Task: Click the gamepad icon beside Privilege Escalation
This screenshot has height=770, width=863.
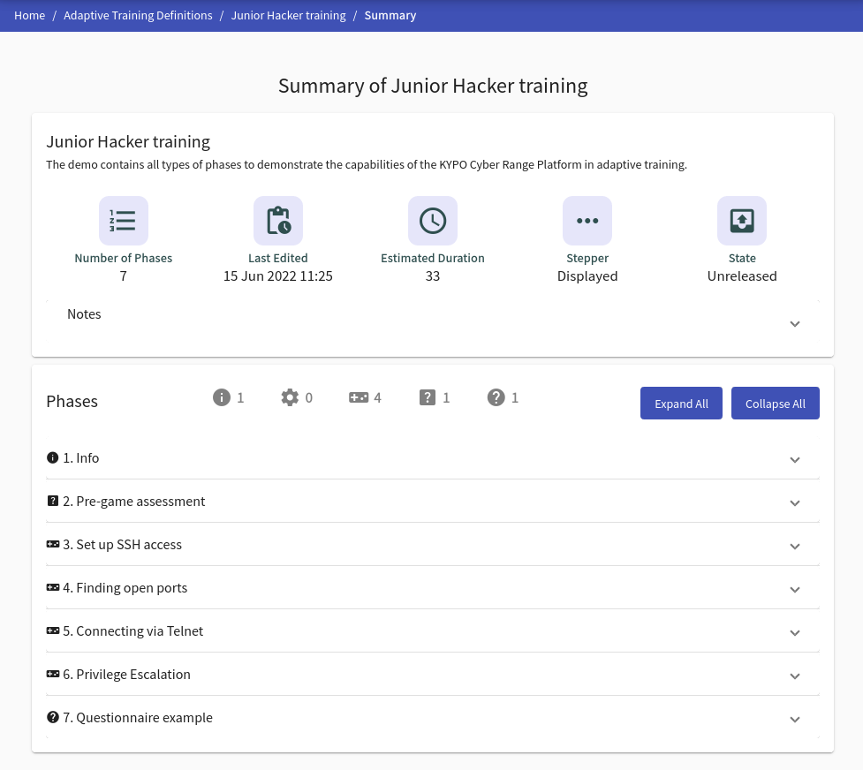Action: (x=53, y=675)
